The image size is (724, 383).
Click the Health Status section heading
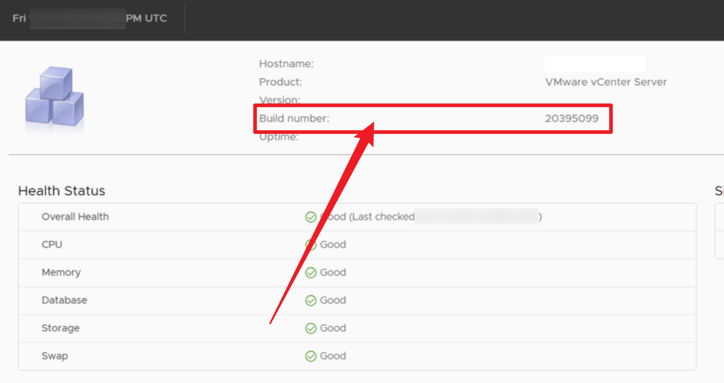pos(62,190)
